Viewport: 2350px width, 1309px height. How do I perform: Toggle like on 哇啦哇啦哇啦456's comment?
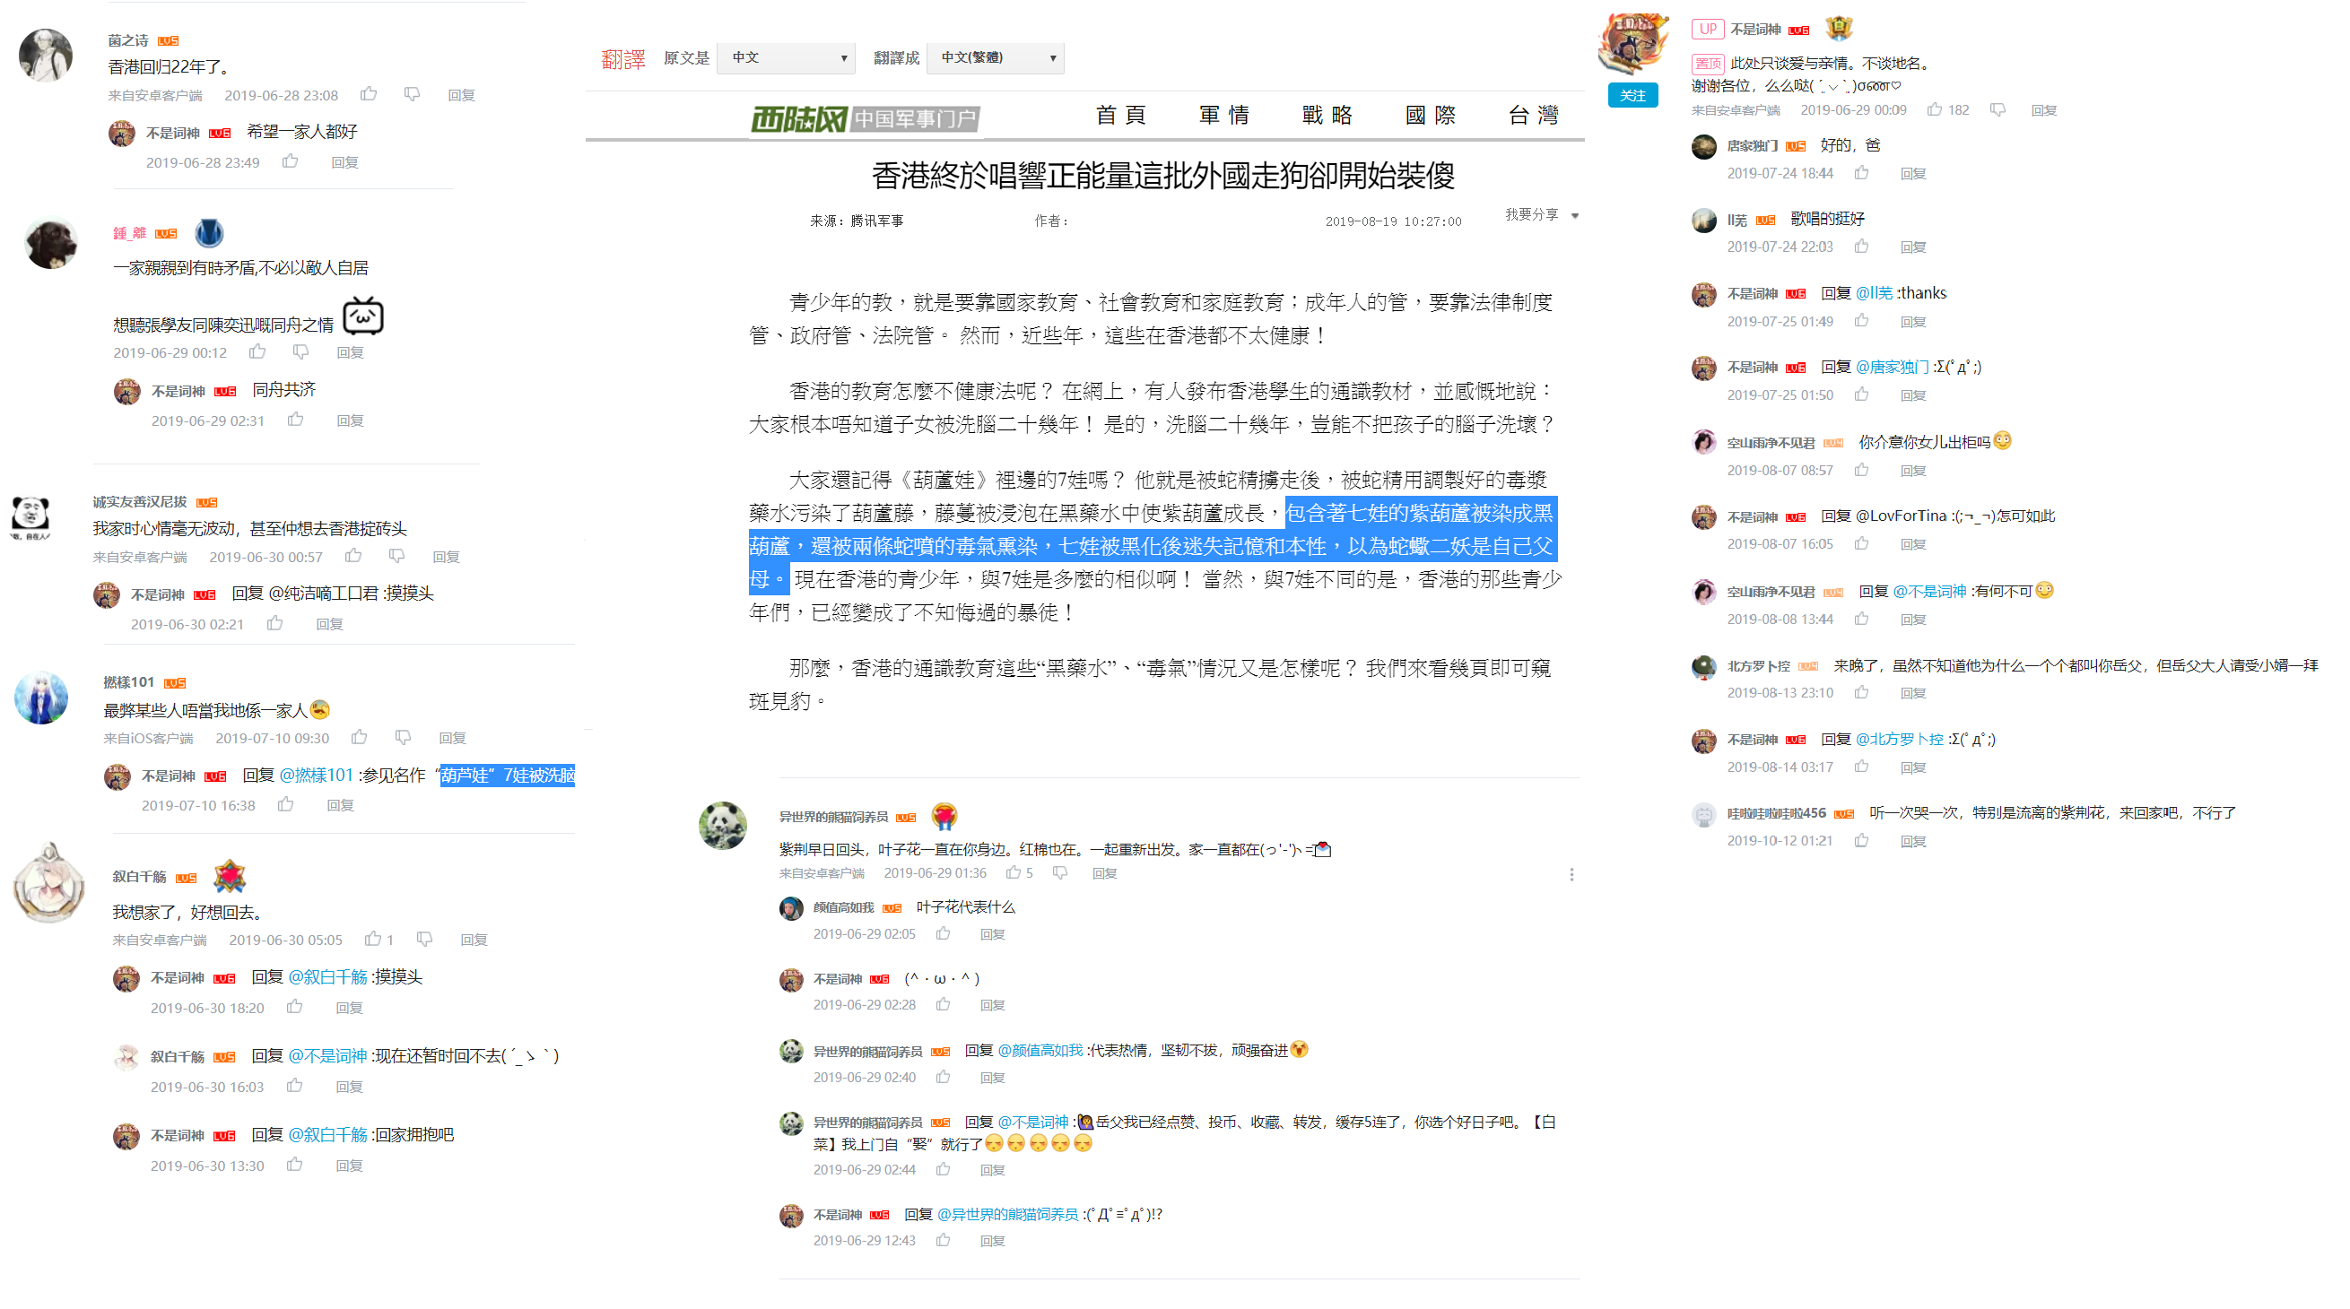(x=1861, y=840)
